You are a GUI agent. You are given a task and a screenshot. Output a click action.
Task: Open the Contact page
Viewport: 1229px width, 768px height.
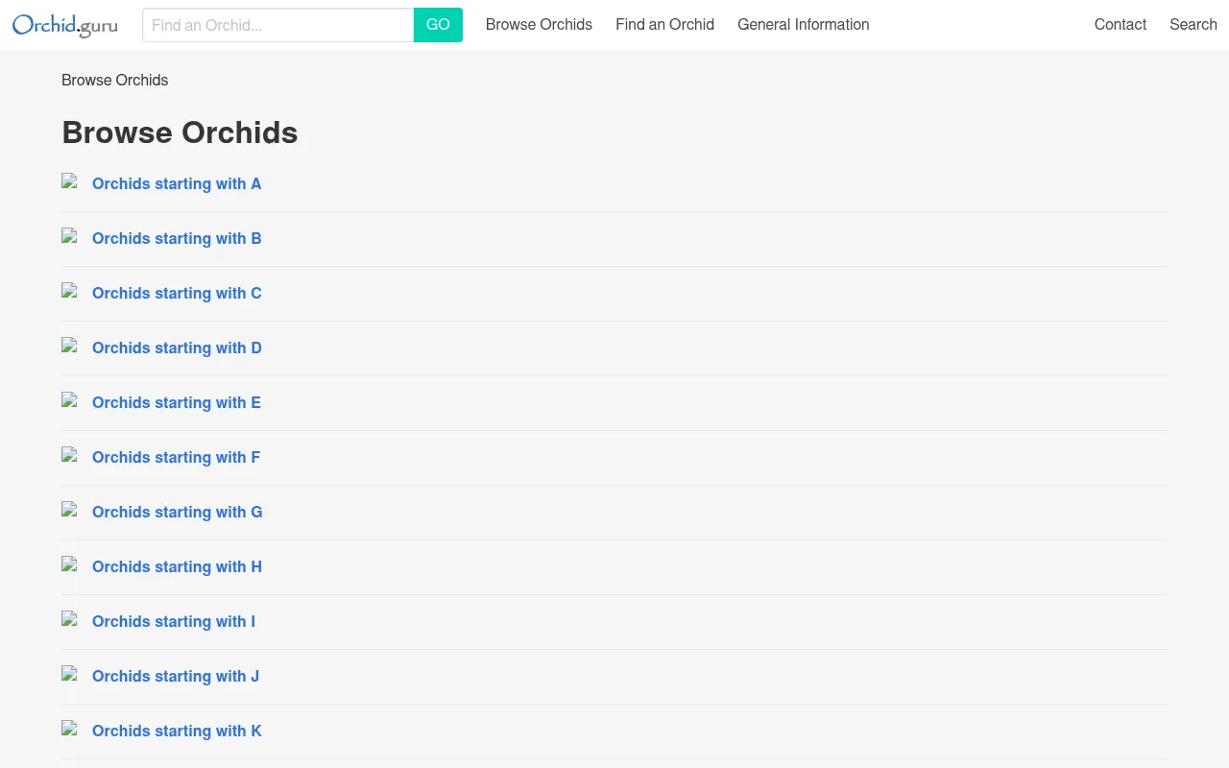[1120, 25]
